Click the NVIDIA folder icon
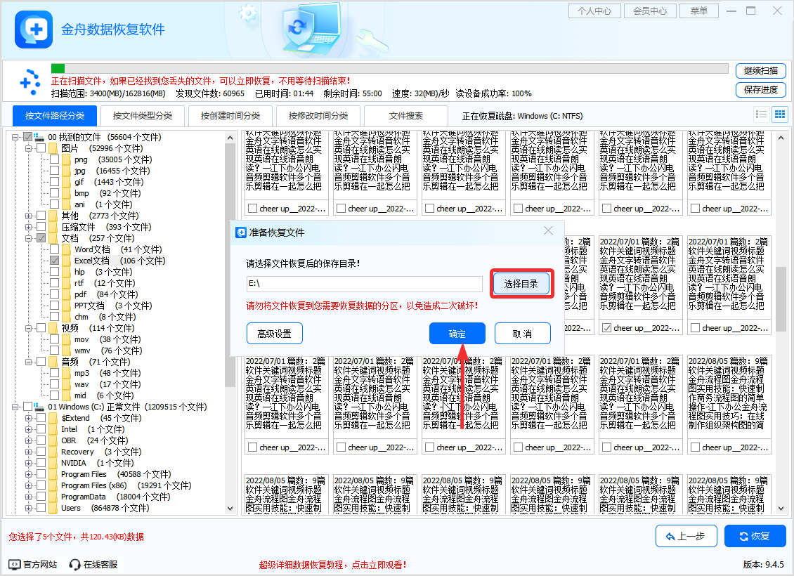 click(x=53, y=463)
